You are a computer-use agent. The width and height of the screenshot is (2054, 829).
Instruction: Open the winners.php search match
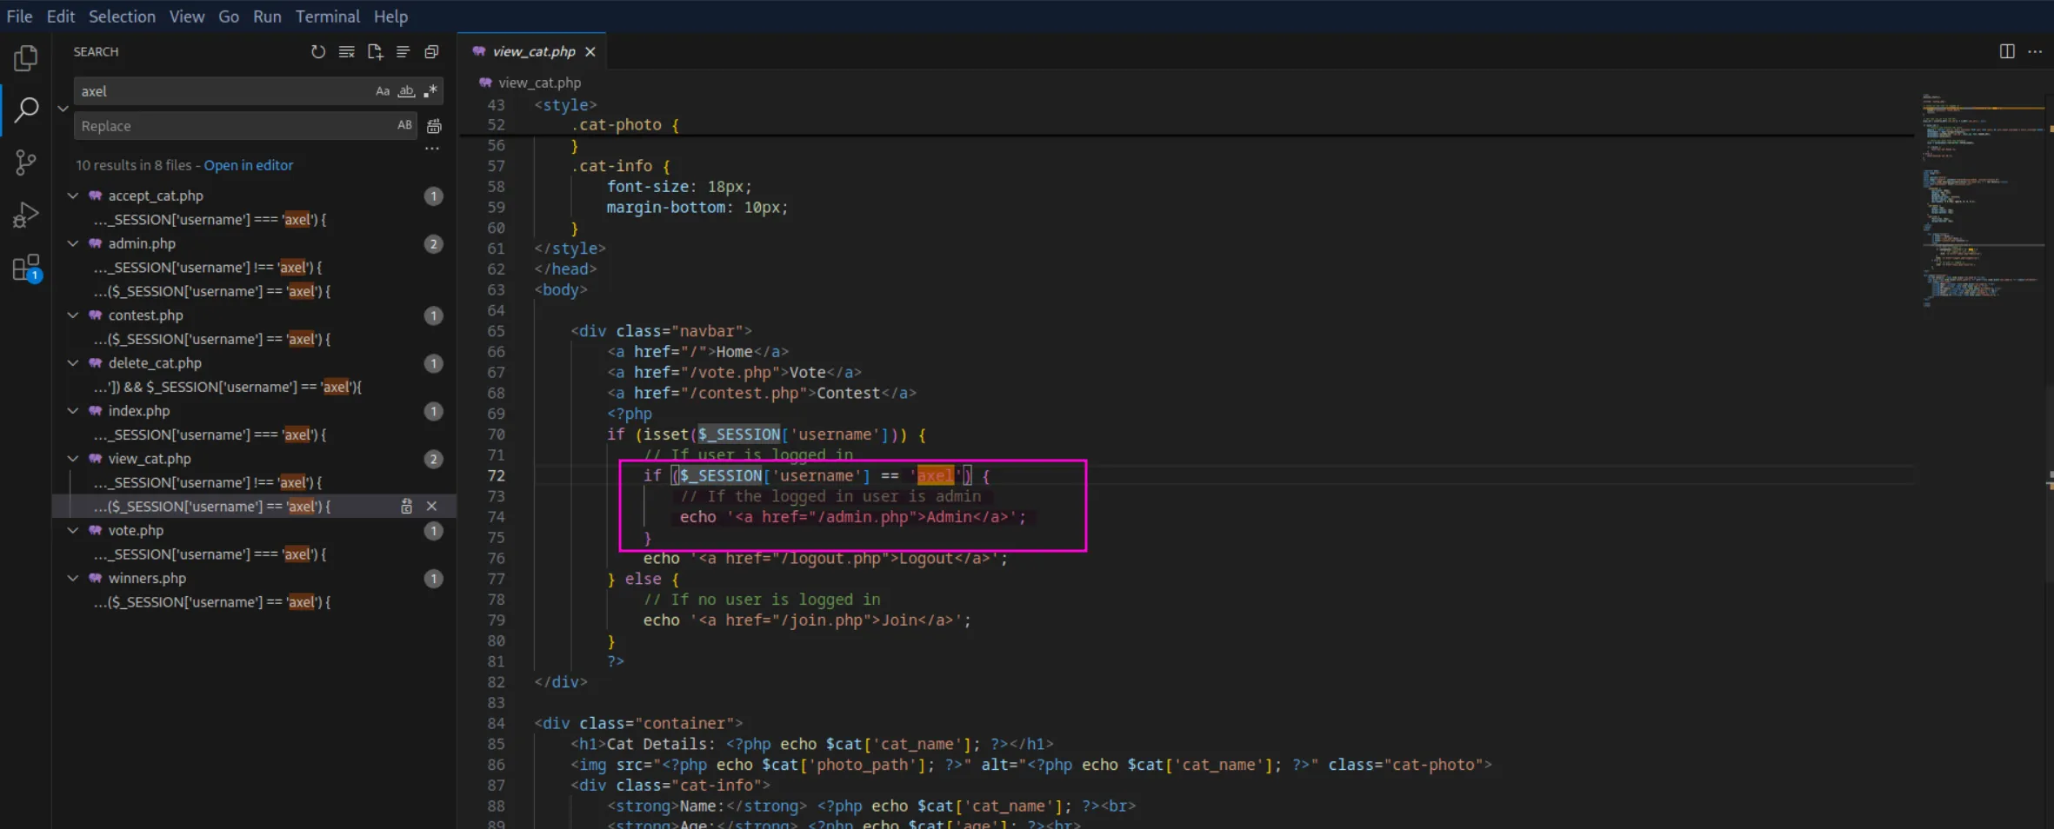(x=212, y=602)
